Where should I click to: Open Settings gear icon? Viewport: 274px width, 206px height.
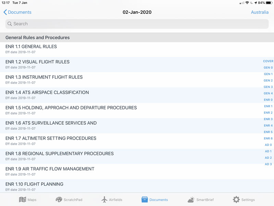tap(236, 199)
